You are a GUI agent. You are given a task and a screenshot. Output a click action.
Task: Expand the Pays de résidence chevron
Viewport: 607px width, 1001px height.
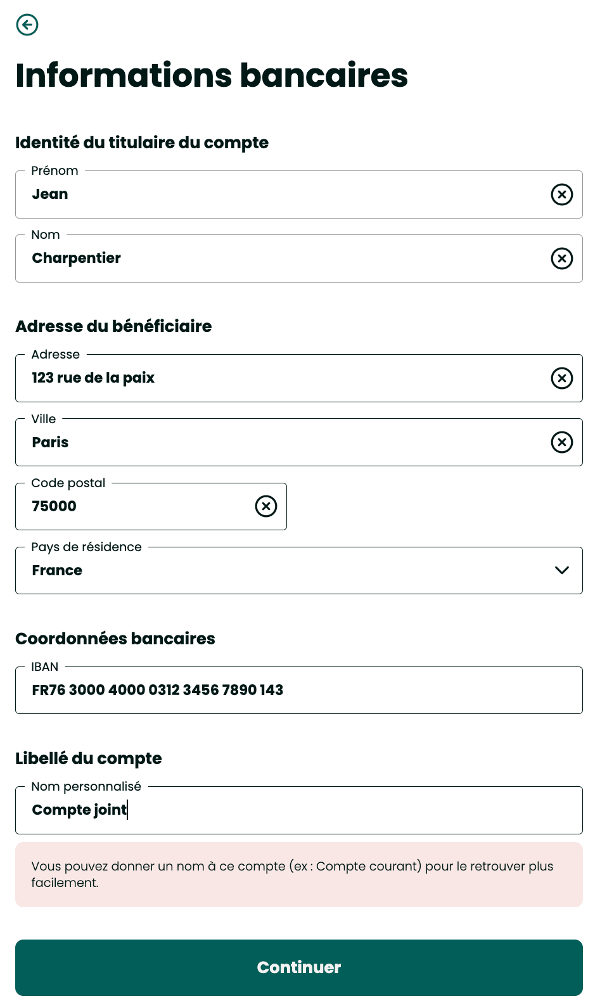(561, 570)
